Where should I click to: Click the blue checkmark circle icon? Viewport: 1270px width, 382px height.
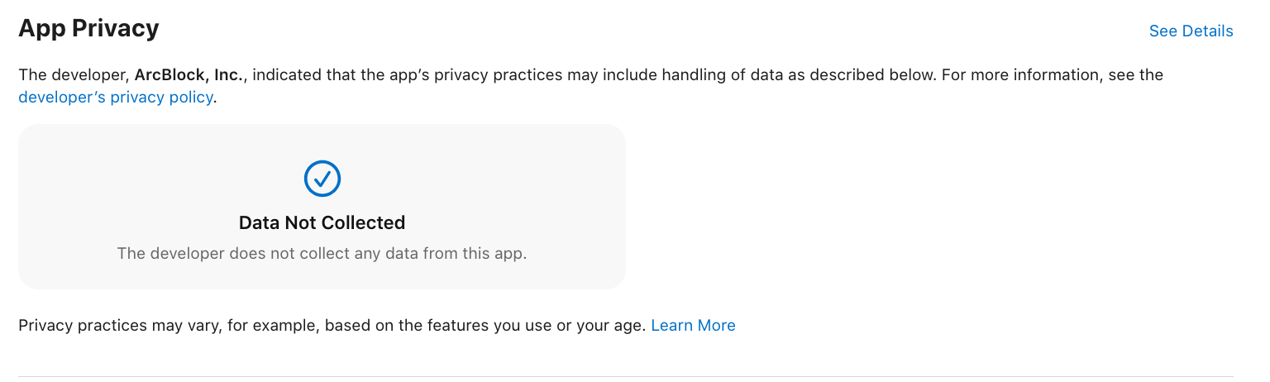pyautogui.click(x=322, y=178)
